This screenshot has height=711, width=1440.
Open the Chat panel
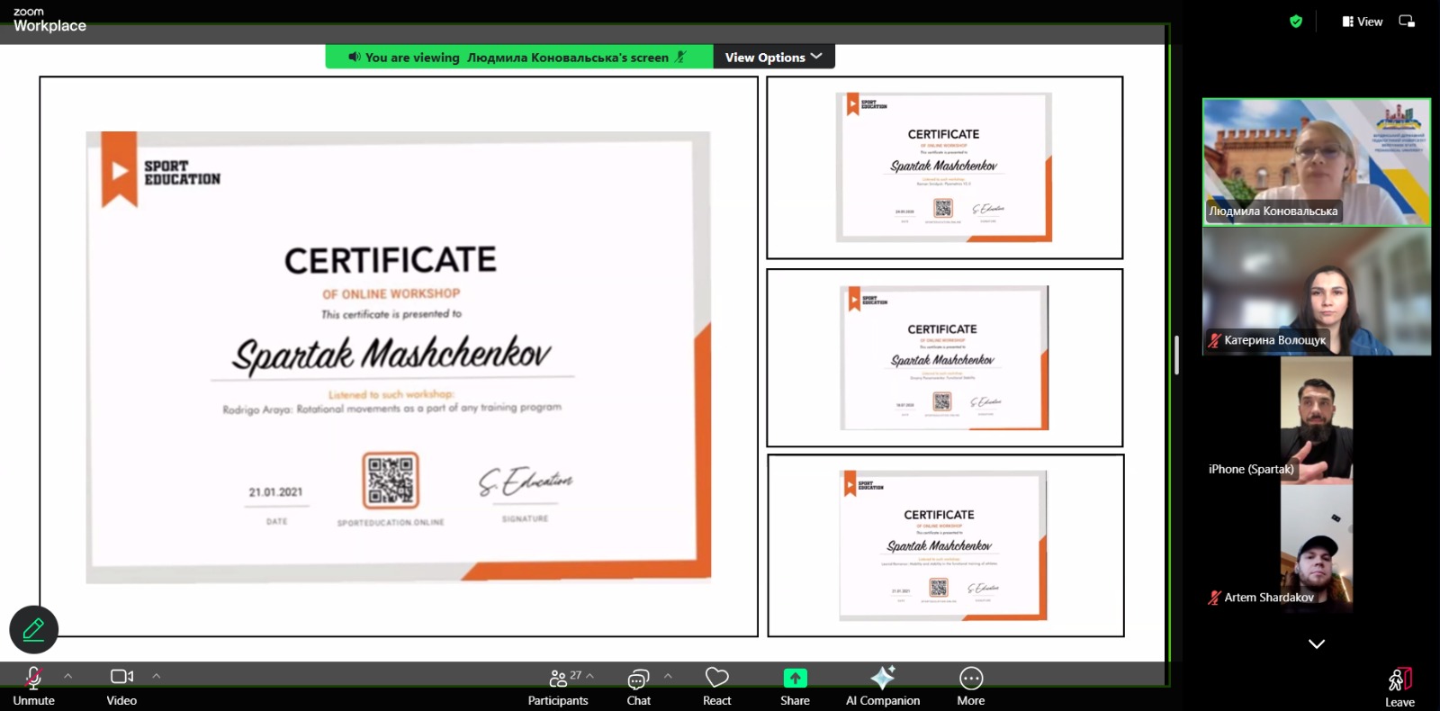638,679
